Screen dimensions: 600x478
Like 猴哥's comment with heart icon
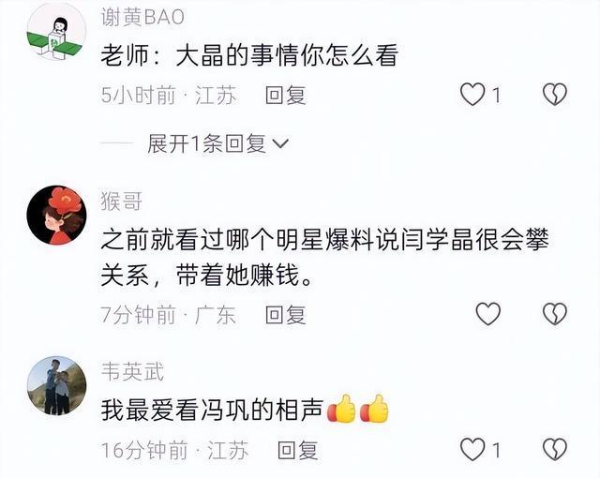pyautogui.click(x=487, y=314)
